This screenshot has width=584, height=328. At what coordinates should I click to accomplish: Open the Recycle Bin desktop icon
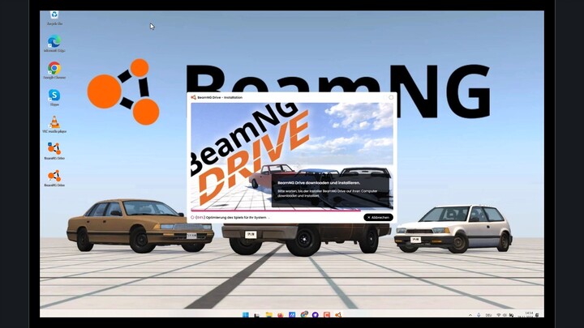click(x=54, y=18)
